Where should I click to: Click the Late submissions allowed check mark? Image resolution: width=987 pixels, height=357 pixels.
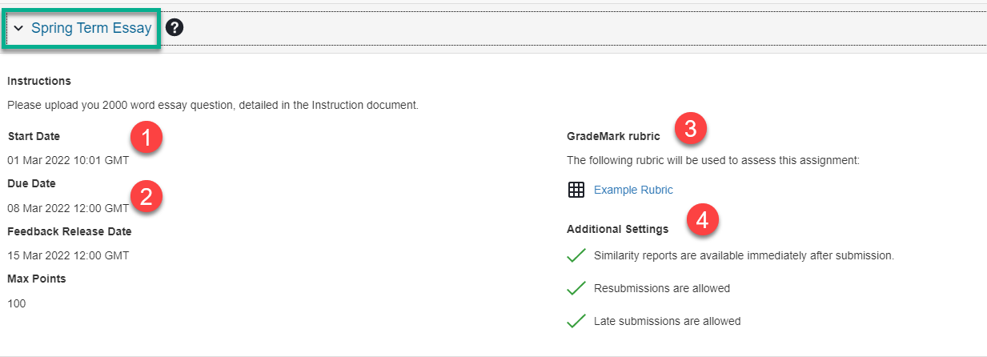(x=576, y=321)
